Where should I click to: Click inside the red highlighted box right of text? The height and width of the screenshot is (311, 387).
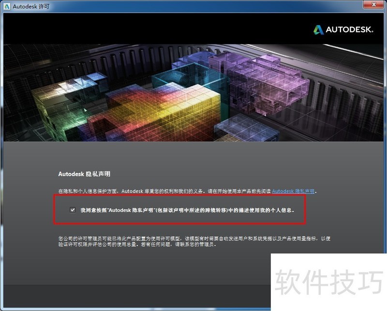tap(300, 210)
